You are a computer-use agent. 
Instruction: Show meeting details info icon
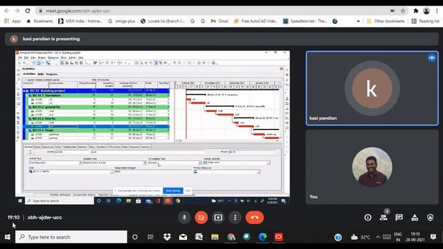click(x=368, y=217)
